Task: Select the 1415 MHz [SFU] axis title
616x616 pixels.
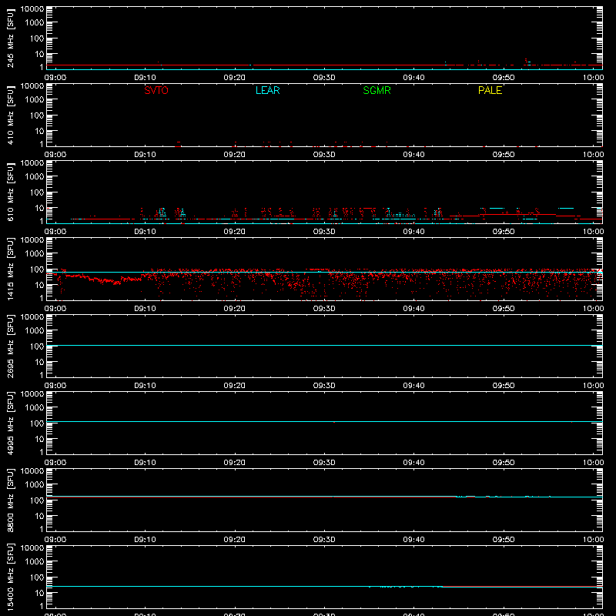Action: click(10, 269)
